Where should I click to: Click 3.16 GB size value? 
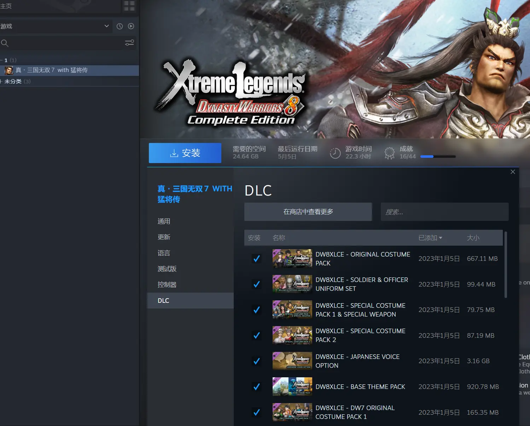pyautogui.click(x=478, y=361)
